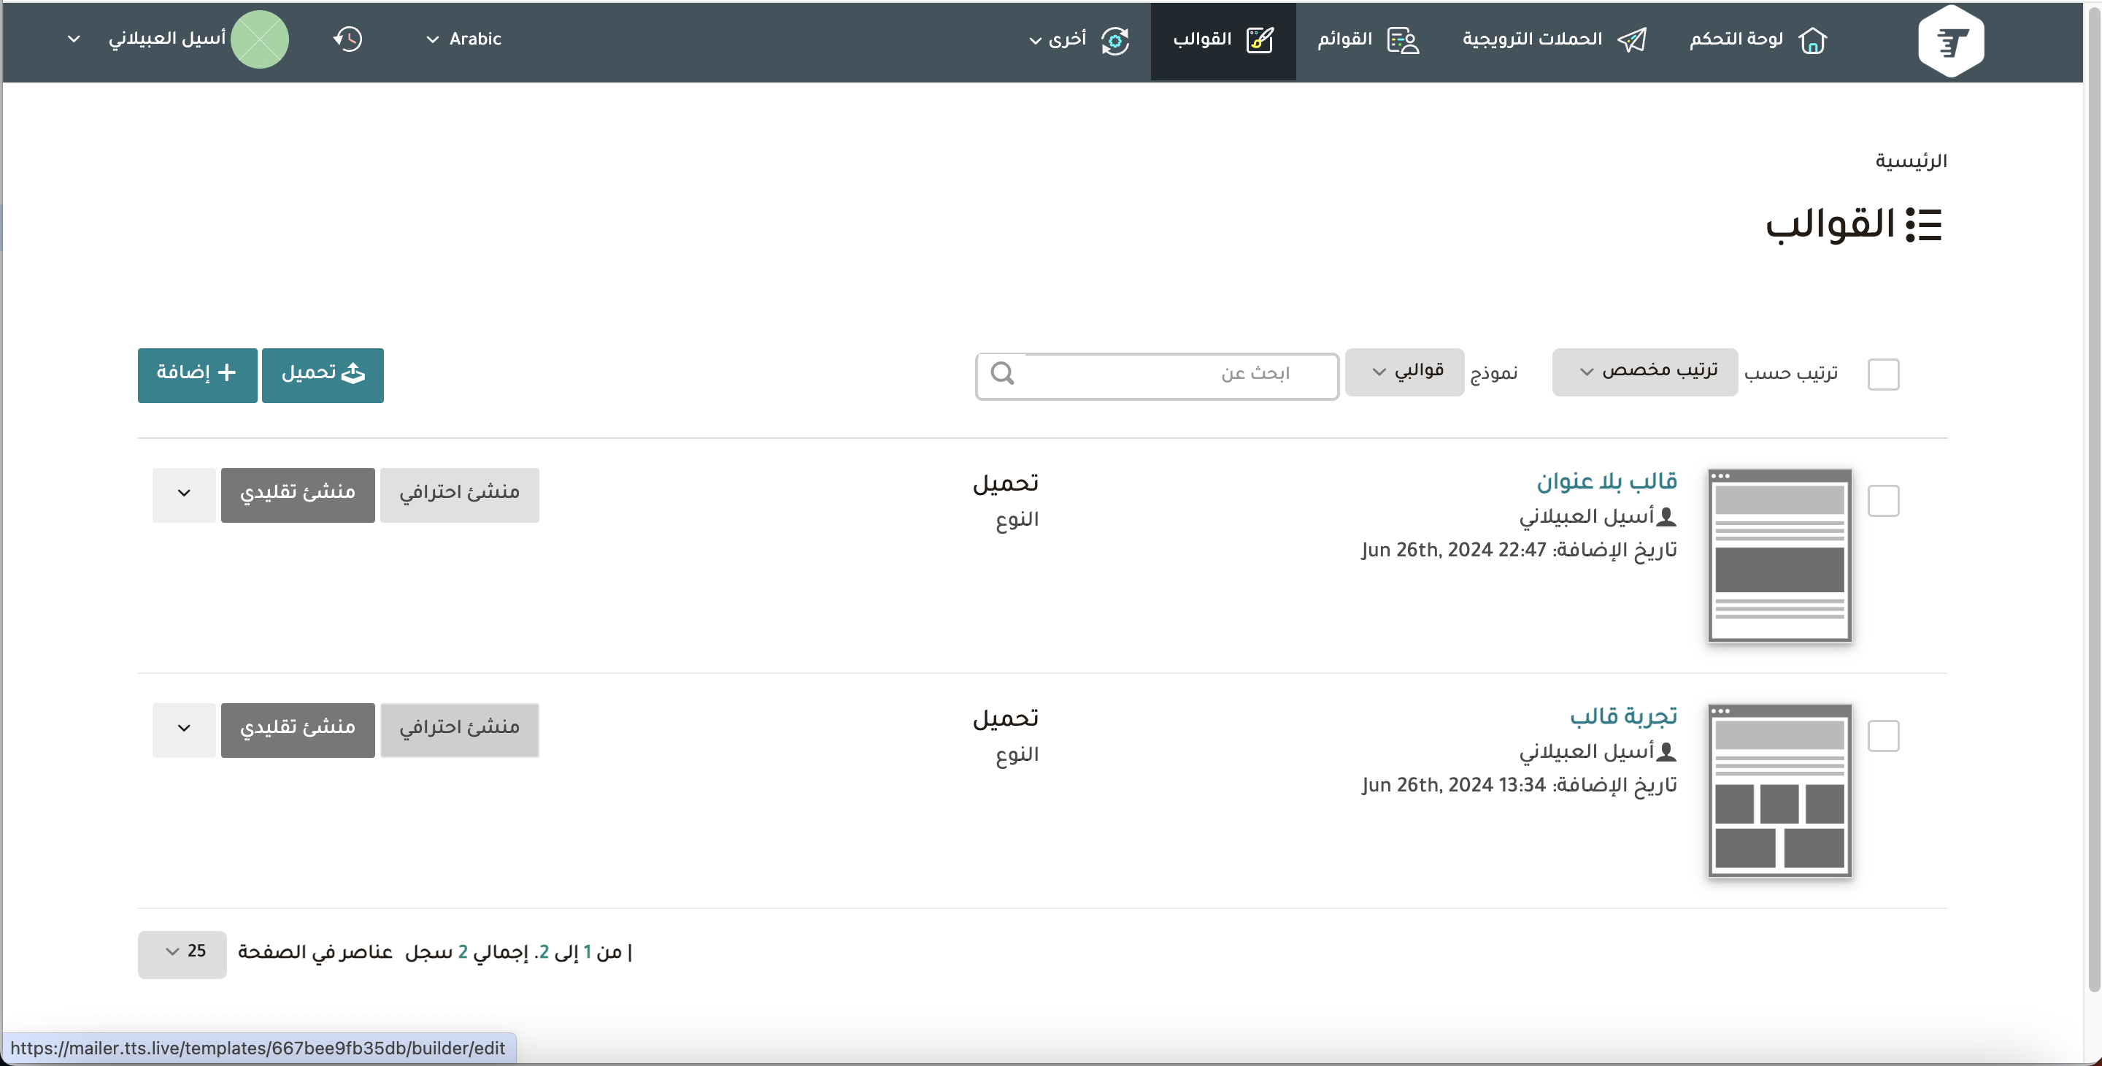Check the box for قالب بلا عنوان

coord(1883,500)
